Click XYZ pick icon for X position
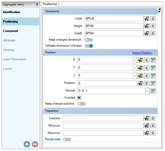 [153, 60]
